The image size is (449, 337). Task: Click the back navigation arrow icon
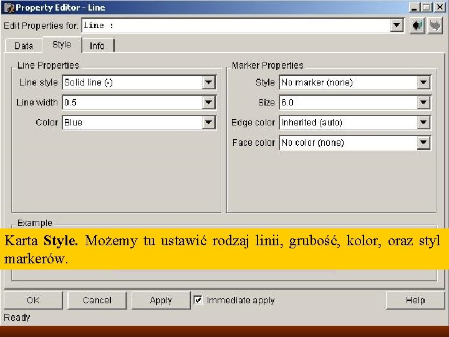417,26
